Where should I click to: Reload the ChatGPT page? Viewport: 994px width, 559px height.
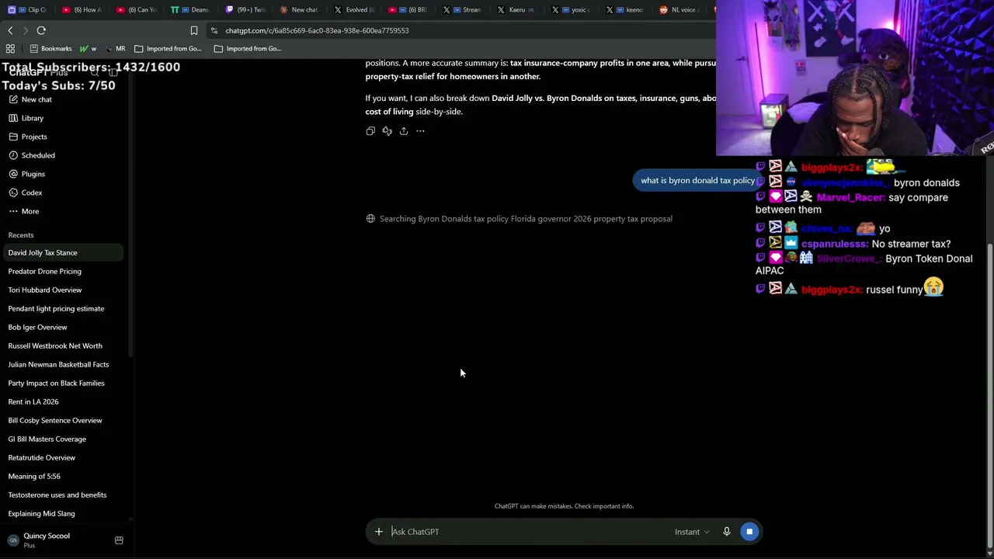tap(41, 30)
